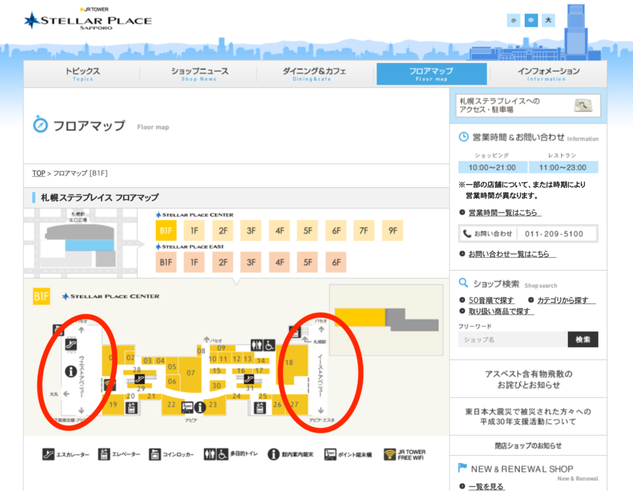Click the information terminal legend icon
The image size is (633, 491).
(x=273, y=455)
